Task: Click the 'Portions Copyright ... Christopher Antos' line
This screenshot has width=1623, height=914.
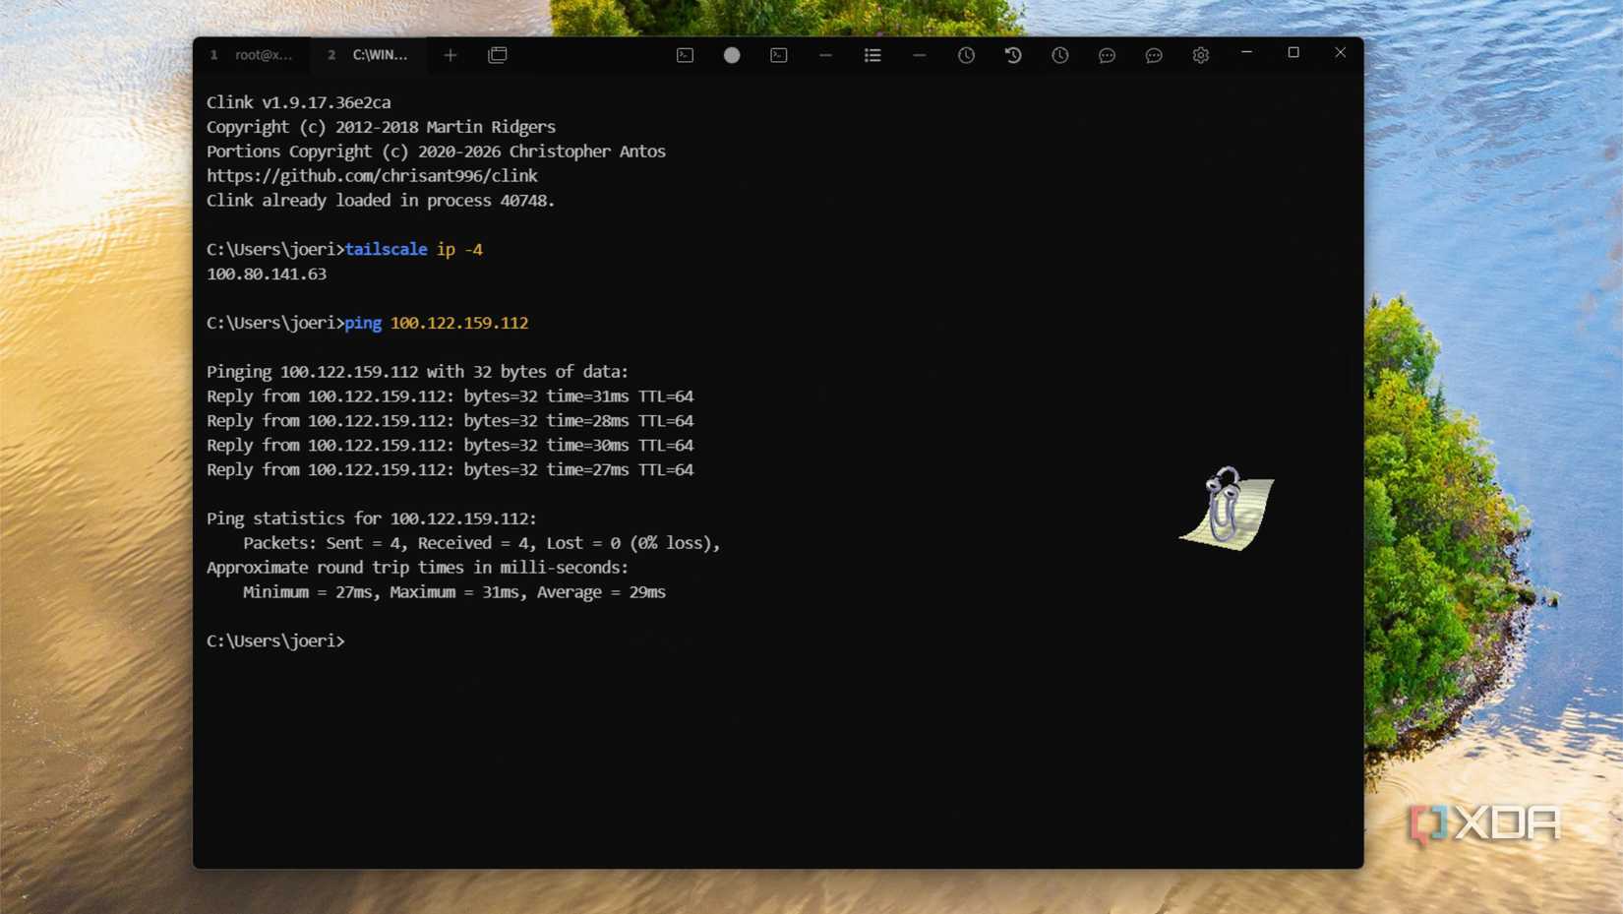Action: coord(436,152)
